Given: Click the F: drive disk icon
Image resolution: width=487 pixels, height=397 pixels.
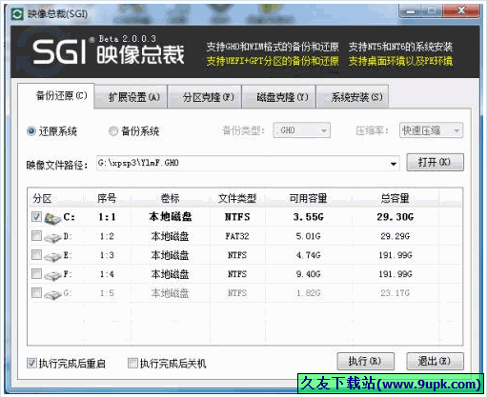Looking at the screenshot, I should click(52, 275).
